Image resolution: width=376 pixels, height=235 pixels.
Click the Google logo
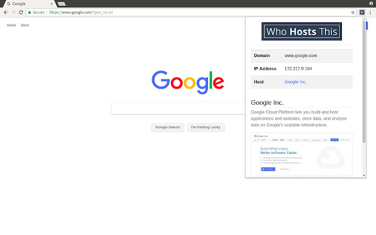(x=188, y=82)
